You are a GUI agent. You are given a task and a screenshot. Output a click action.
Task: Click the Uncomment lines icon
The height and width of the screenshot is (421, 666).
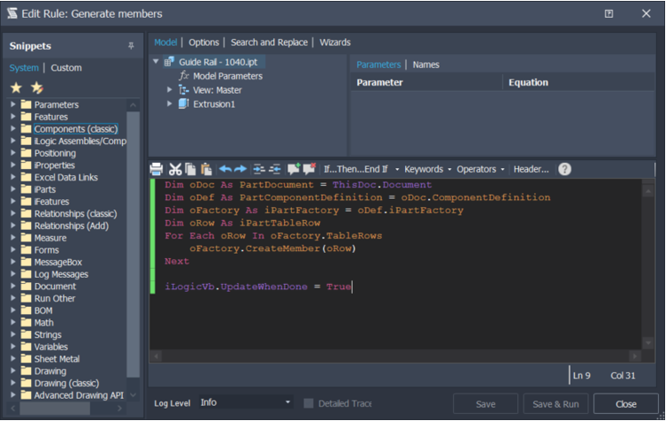(x=310, y=169)
